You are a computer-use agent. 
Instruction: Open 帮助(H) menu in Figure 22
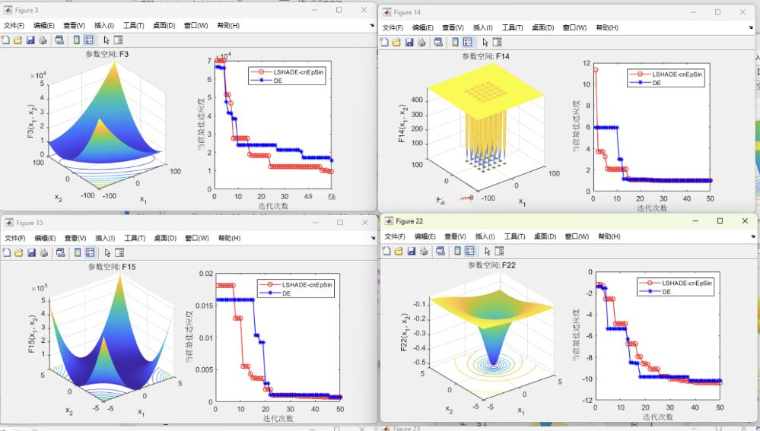point(609,236)
